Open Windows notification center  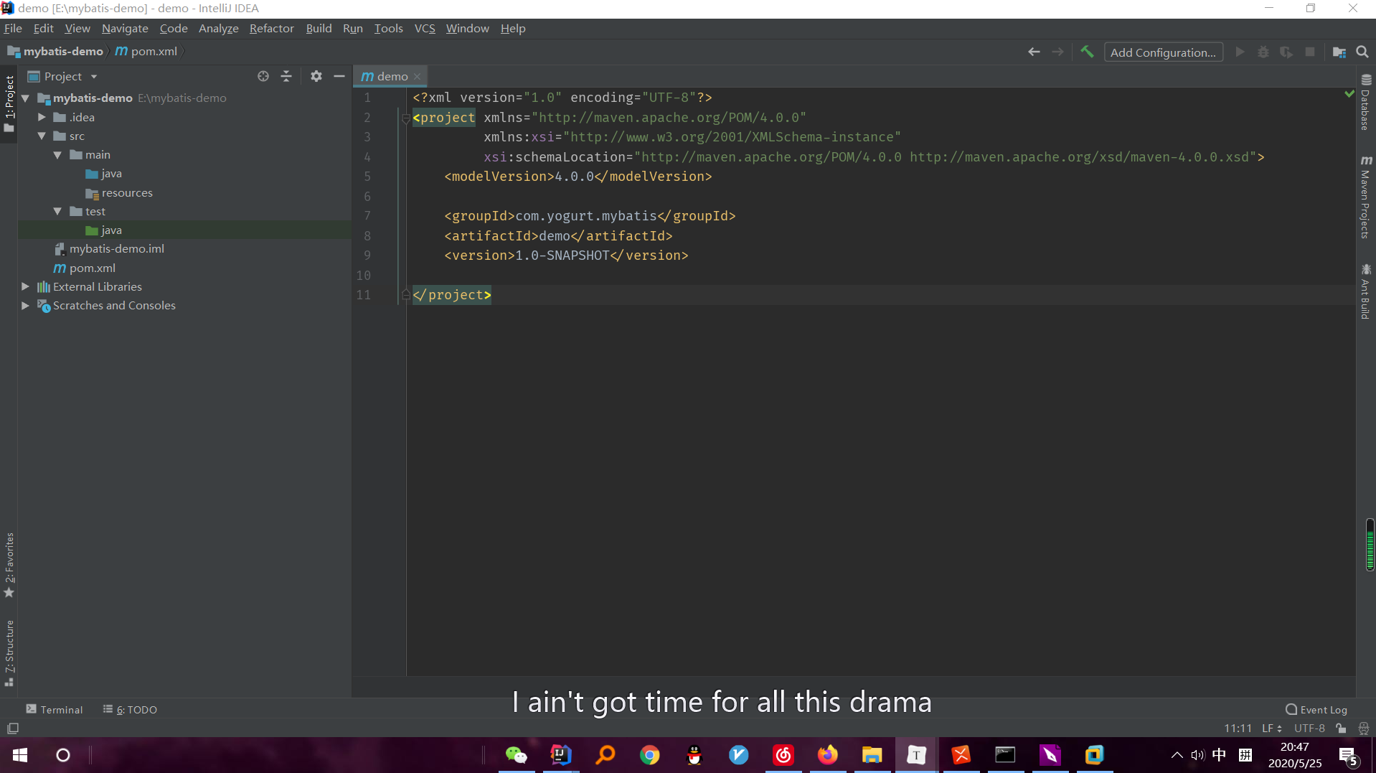(x=1347, y=755)
